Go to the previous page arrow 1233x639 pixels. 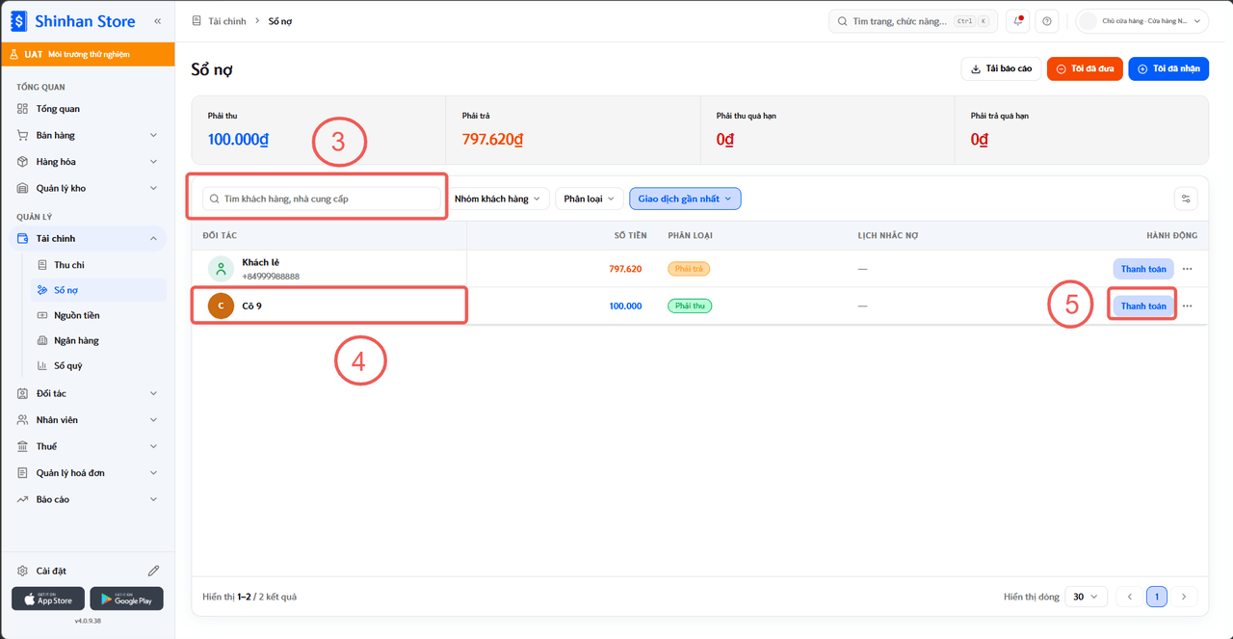tap(1130, 597)
